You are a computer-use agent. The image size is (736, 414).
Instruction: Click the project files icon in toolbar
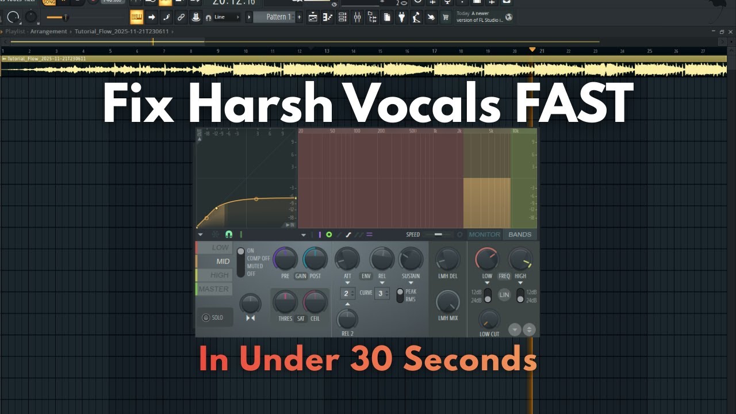click(387, 17)
